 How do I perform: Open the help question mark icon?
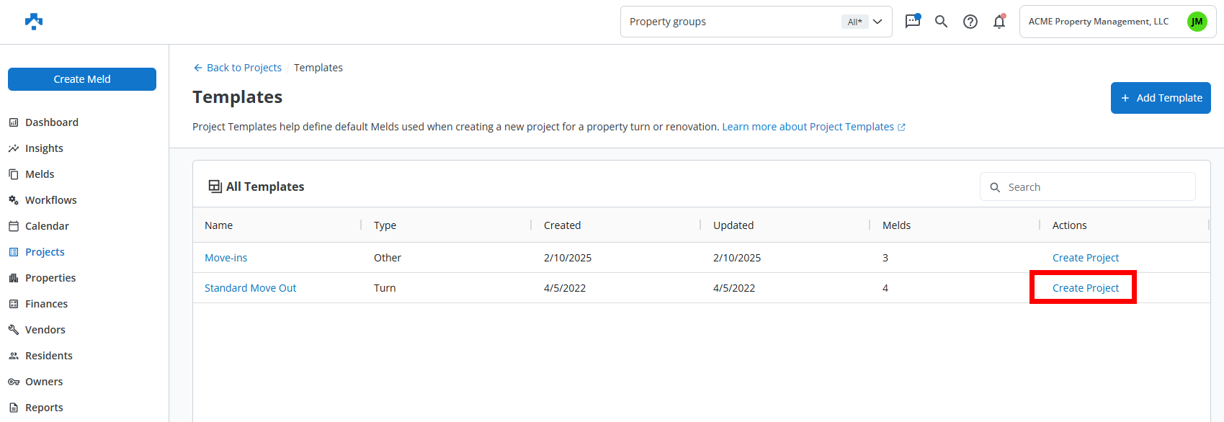[x=970, y=22]
